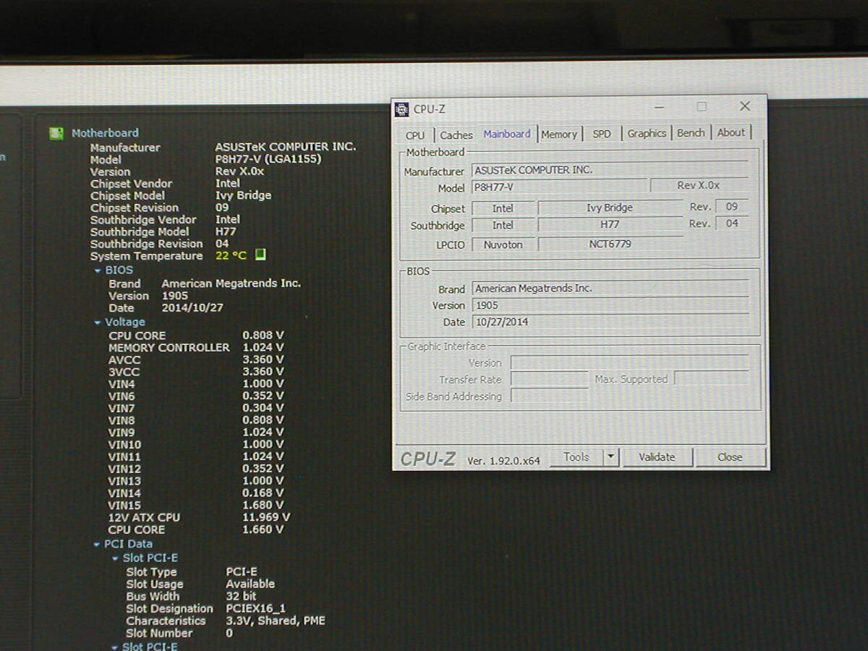This screenshot has width=868, height=651.
Task: Click the Model field showing P8H77-V
Action: coord(559,187)
